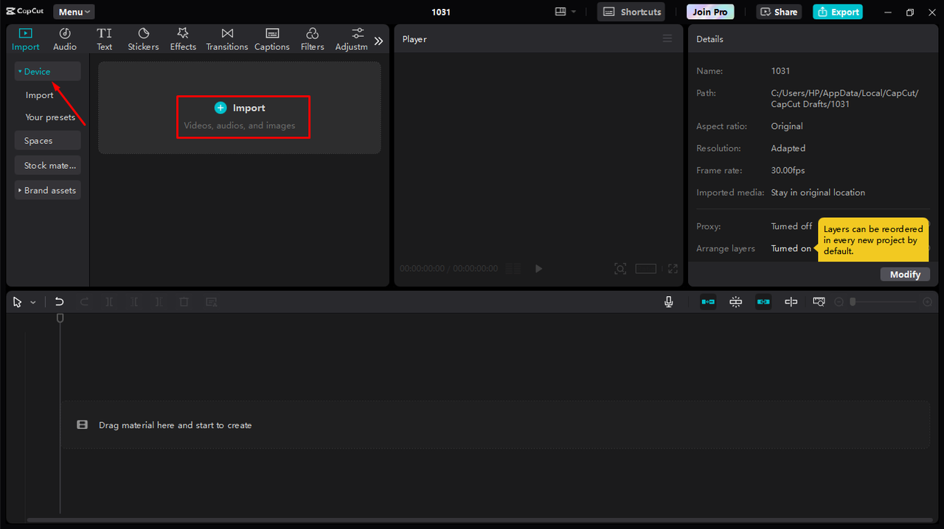944x529 pixels.
Task: Click the Split tool icon
Action: (x=109, y=302)
